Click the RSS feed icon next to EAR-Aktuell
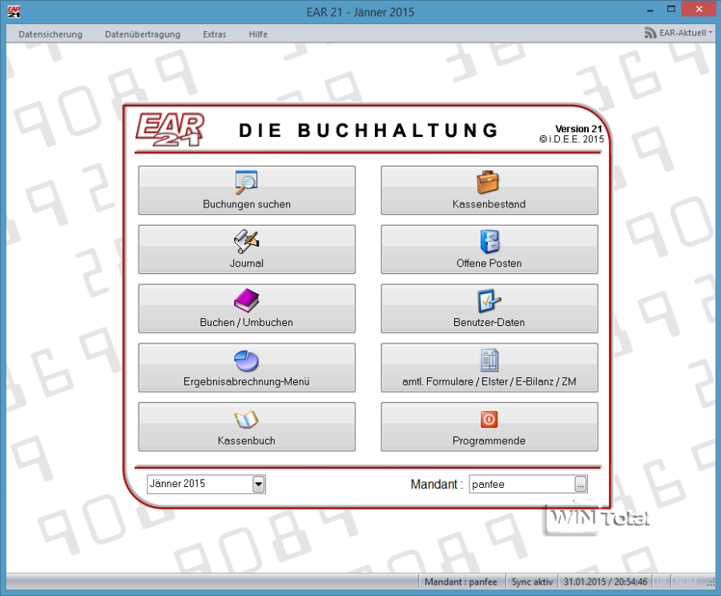The width and height of the screenshot is (721, 596). coord(651,33)
